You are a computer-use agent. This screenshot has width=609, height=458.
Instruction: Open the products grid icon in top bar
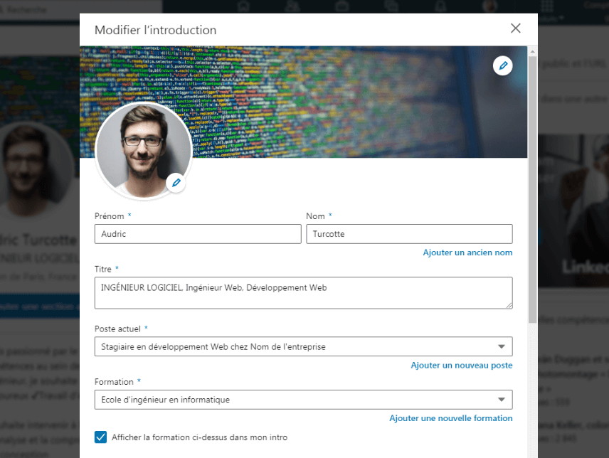click(x=546, y=6)
